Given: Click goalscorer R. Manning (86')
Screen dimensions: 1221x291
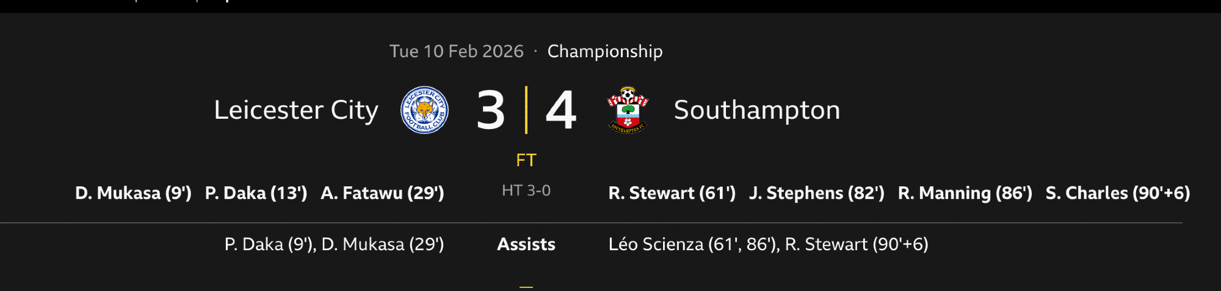Looking at the screenshot, I should (965, 193).
